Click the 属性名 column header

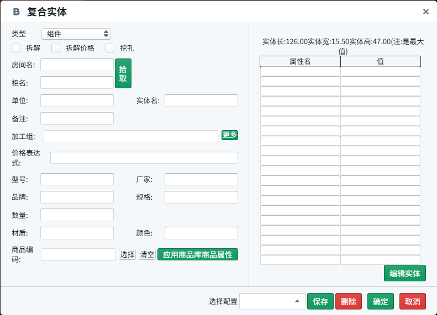[x=300, y=61]
